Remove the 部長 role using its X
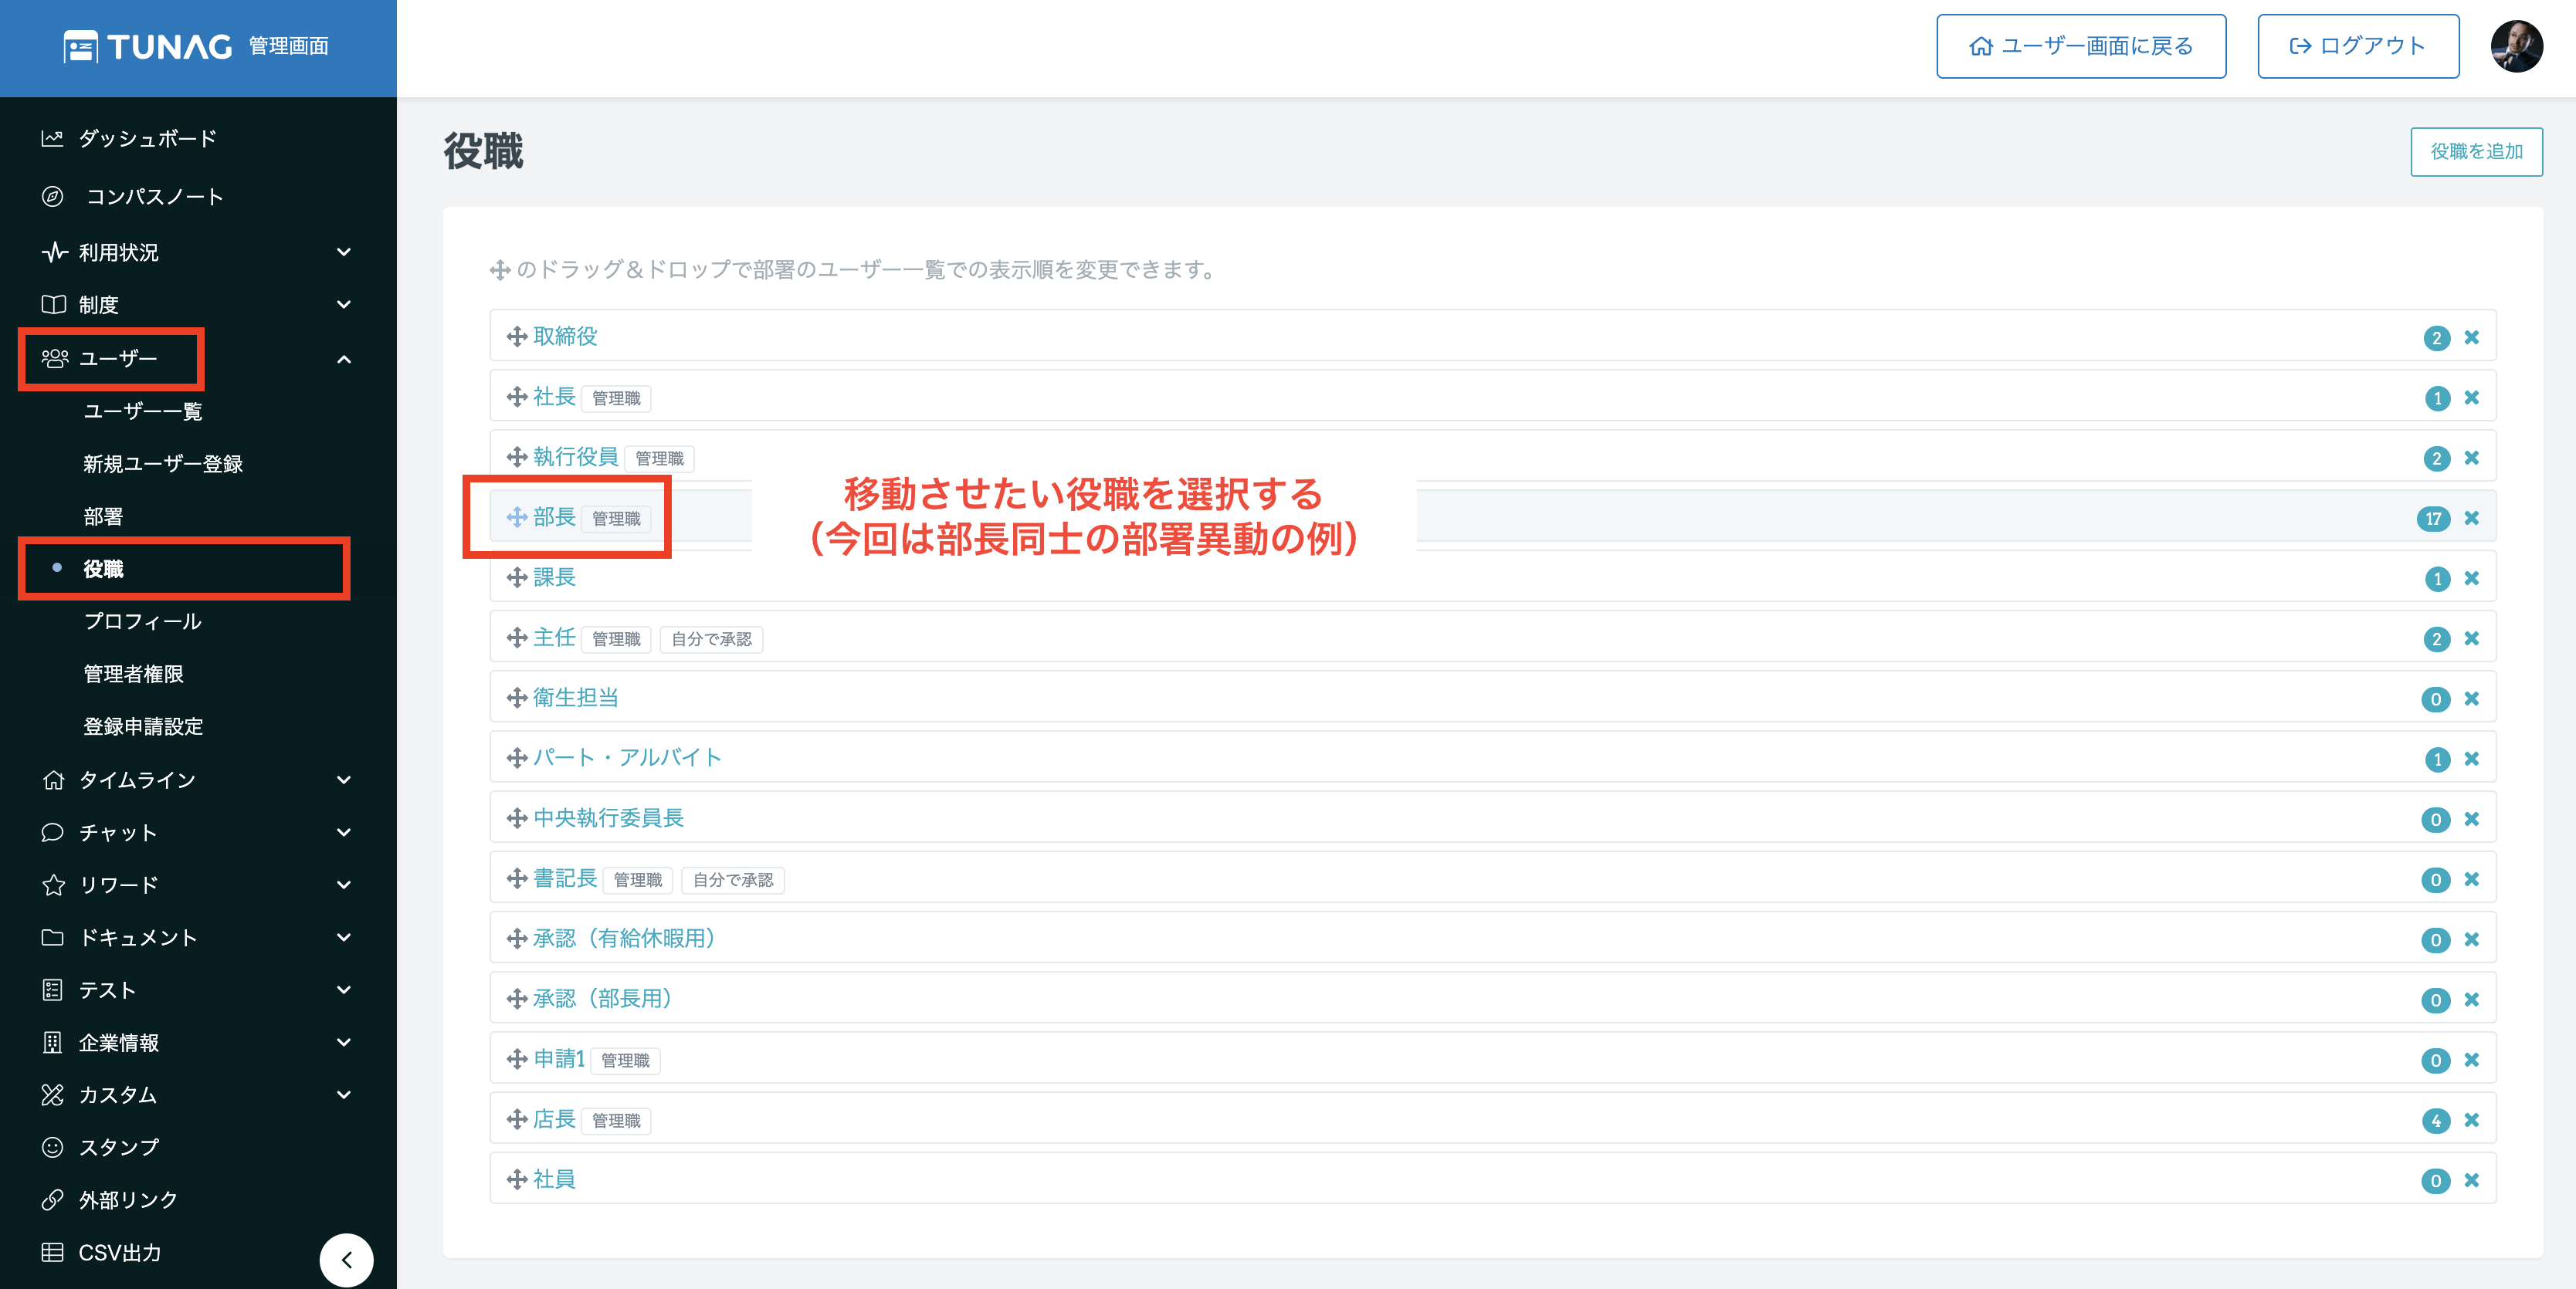Screen dimensions: 2576x1289 pos(2471,518)
